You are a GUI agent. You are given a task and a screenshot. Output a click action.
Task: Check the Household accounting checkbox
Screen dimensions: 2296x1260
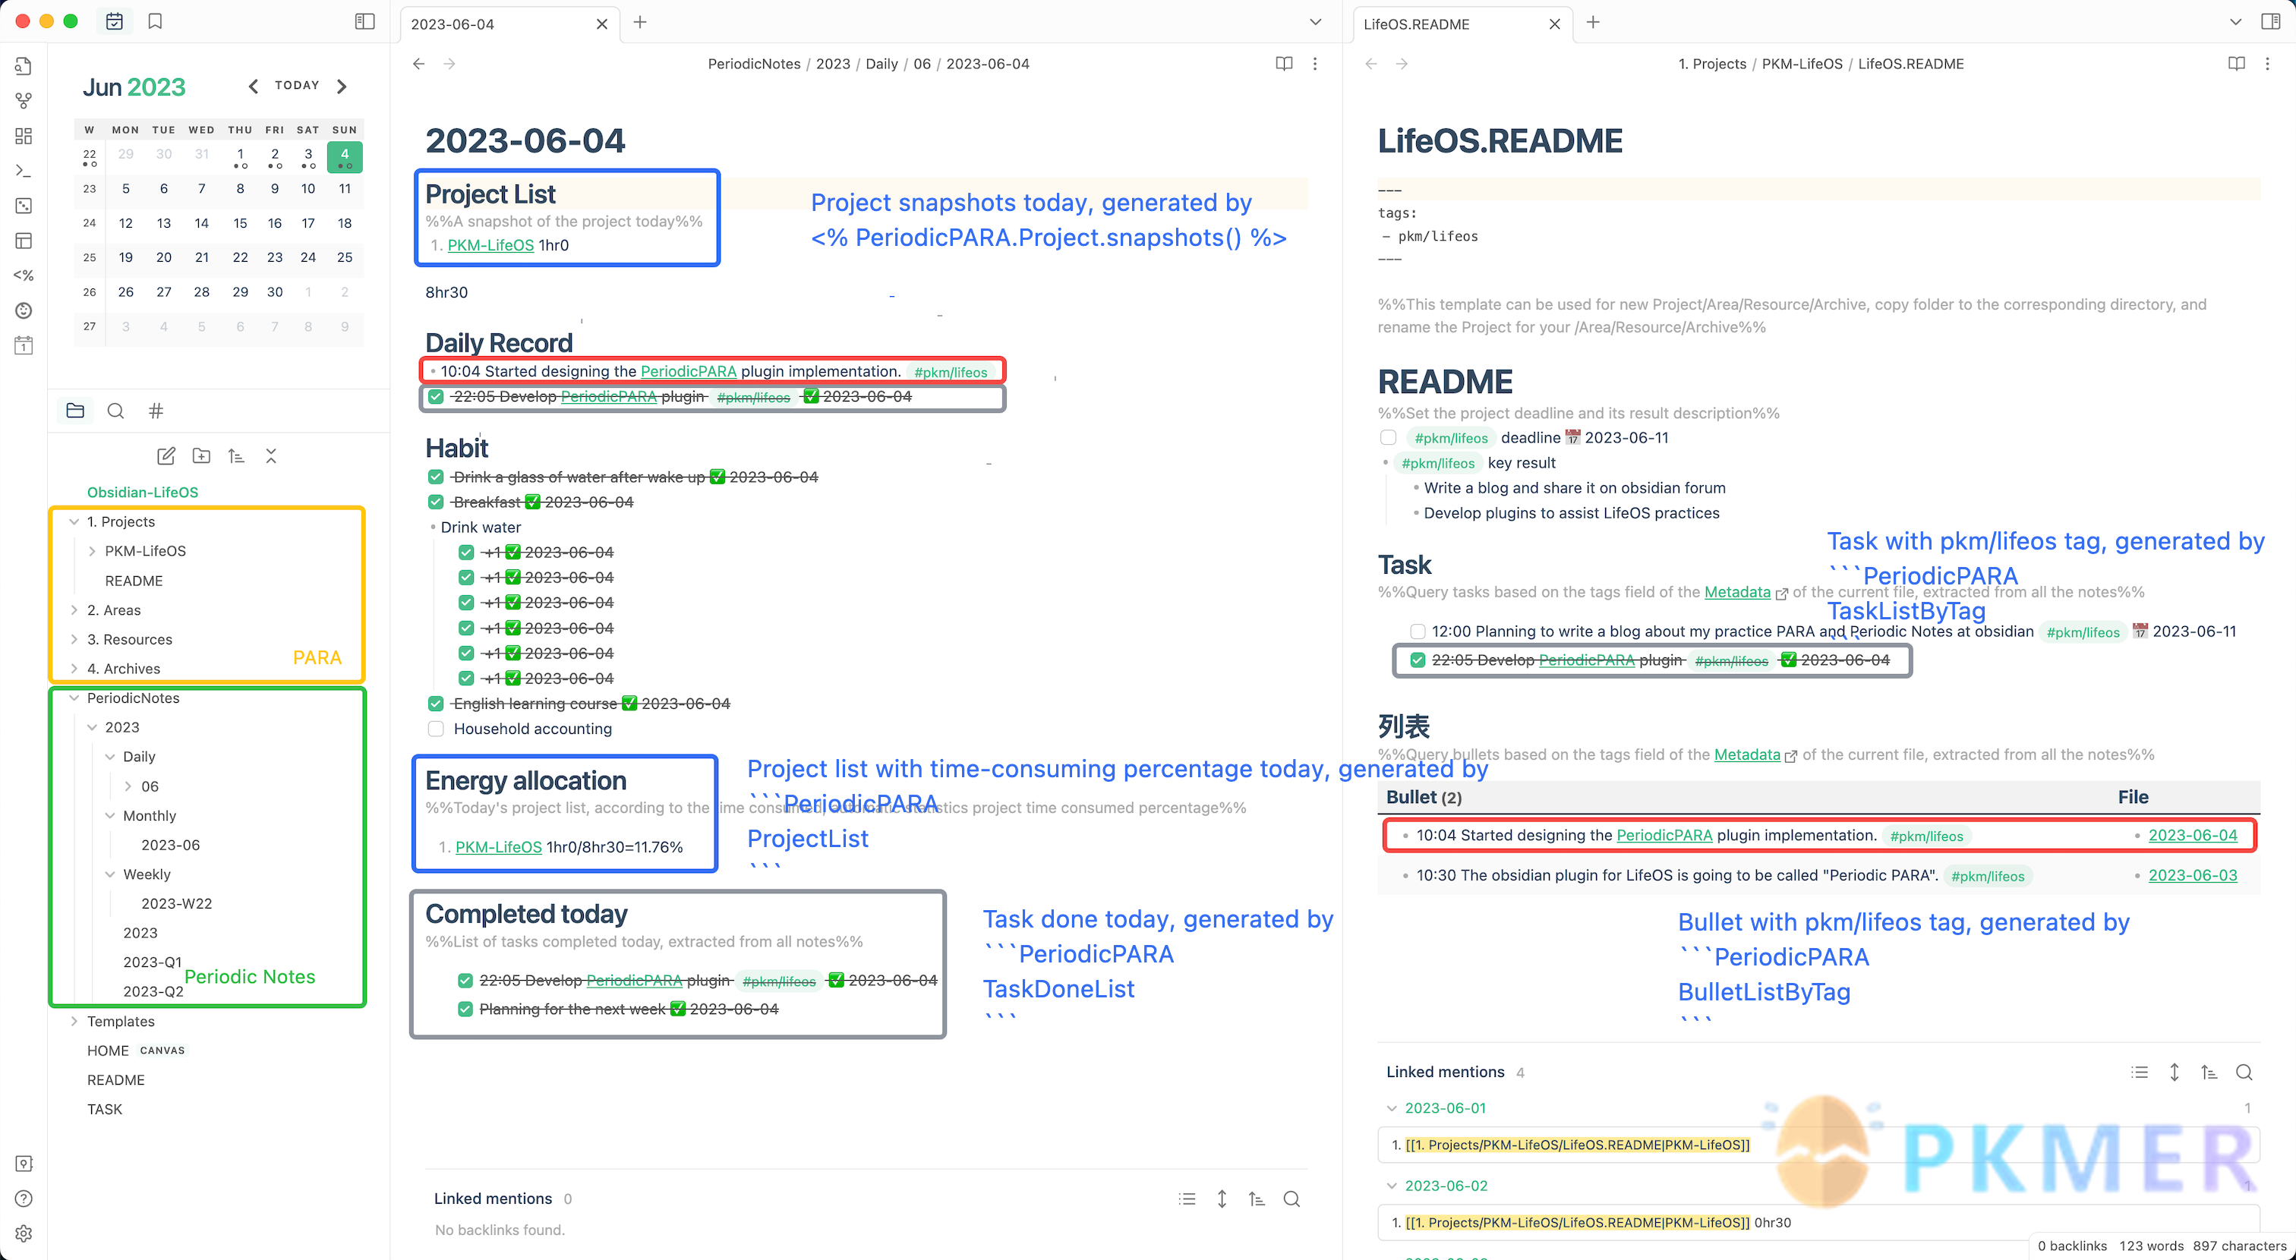[436, 729]
